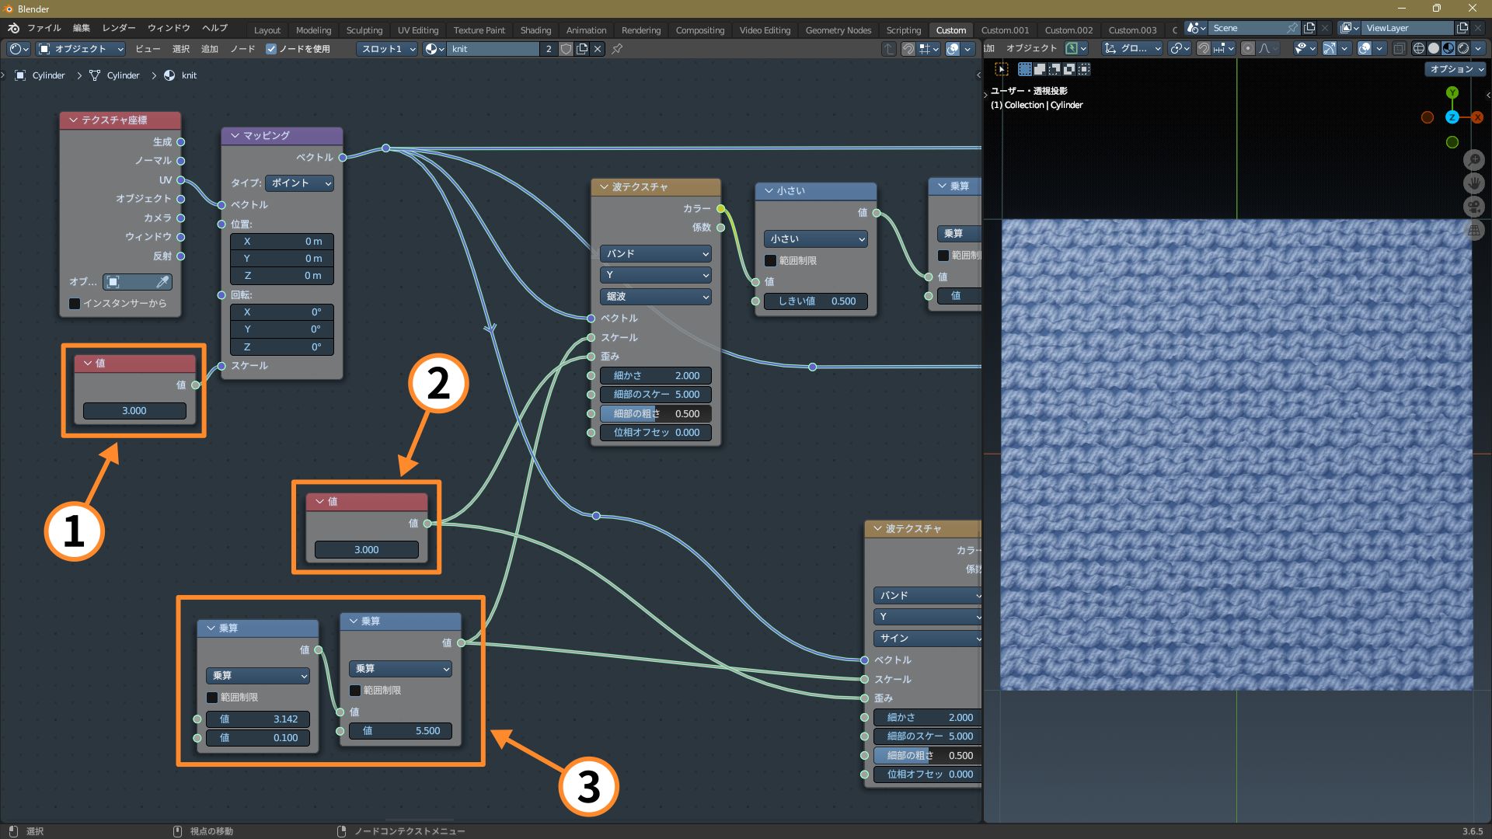Toggle the 'ノードを使用' checkbox

(271, 49)
